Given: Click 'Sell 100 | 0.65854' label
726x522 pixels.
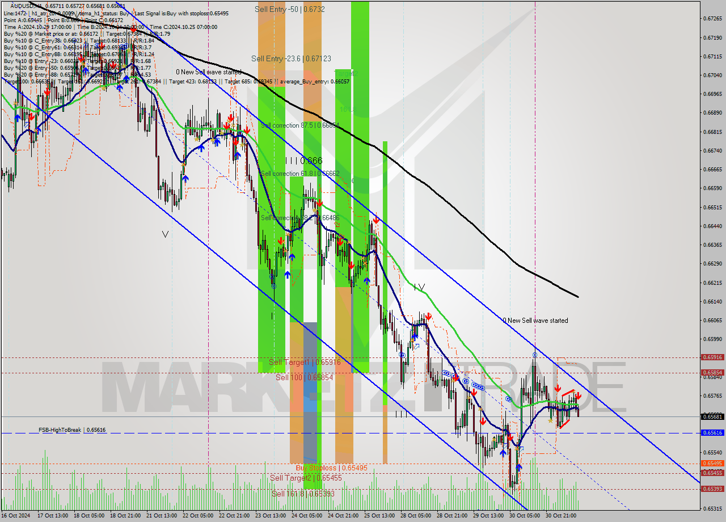Looking at the screenshot, I should click(x=304, y=377).
